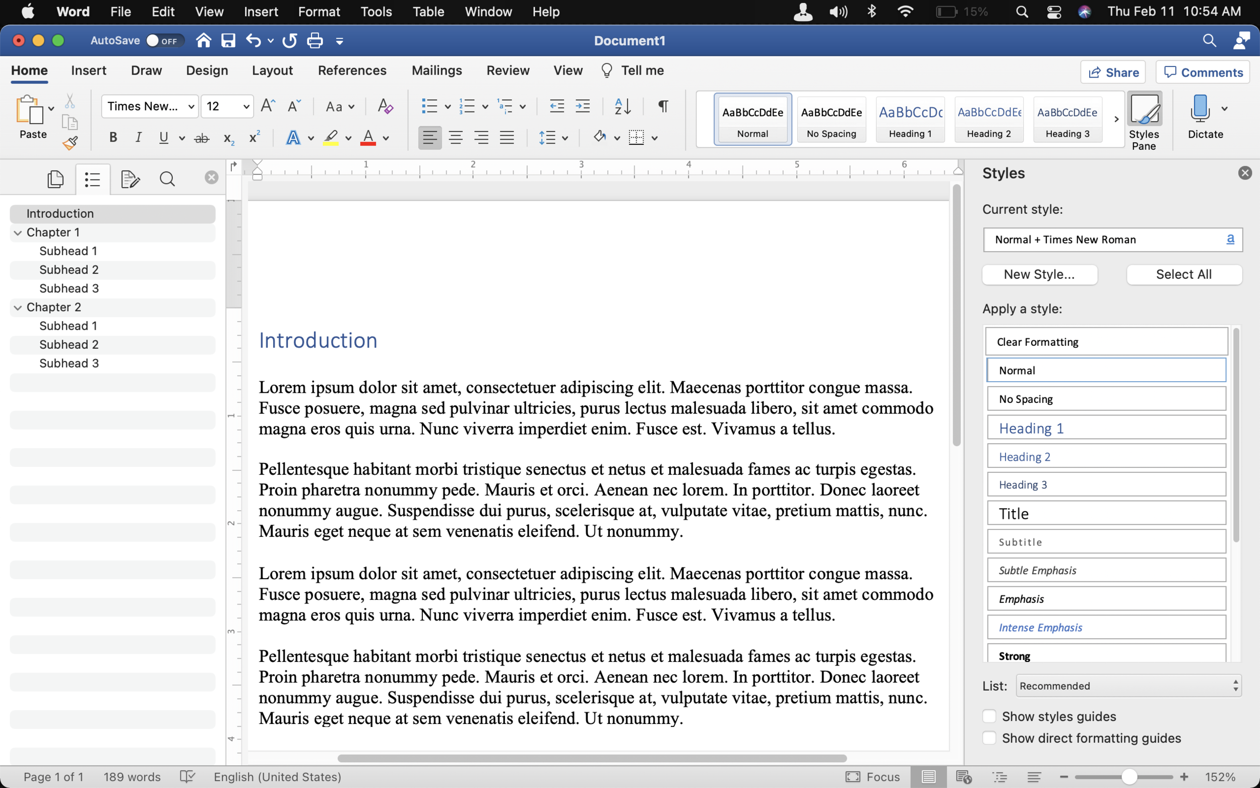1260x788 pixels.
Task: Click the Increase Indent icon
Action: click(x=582, y=106)
